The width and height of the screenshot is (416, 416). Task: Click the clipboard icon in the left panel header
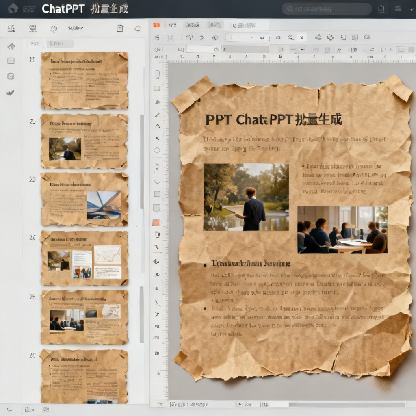click(120, 28)
